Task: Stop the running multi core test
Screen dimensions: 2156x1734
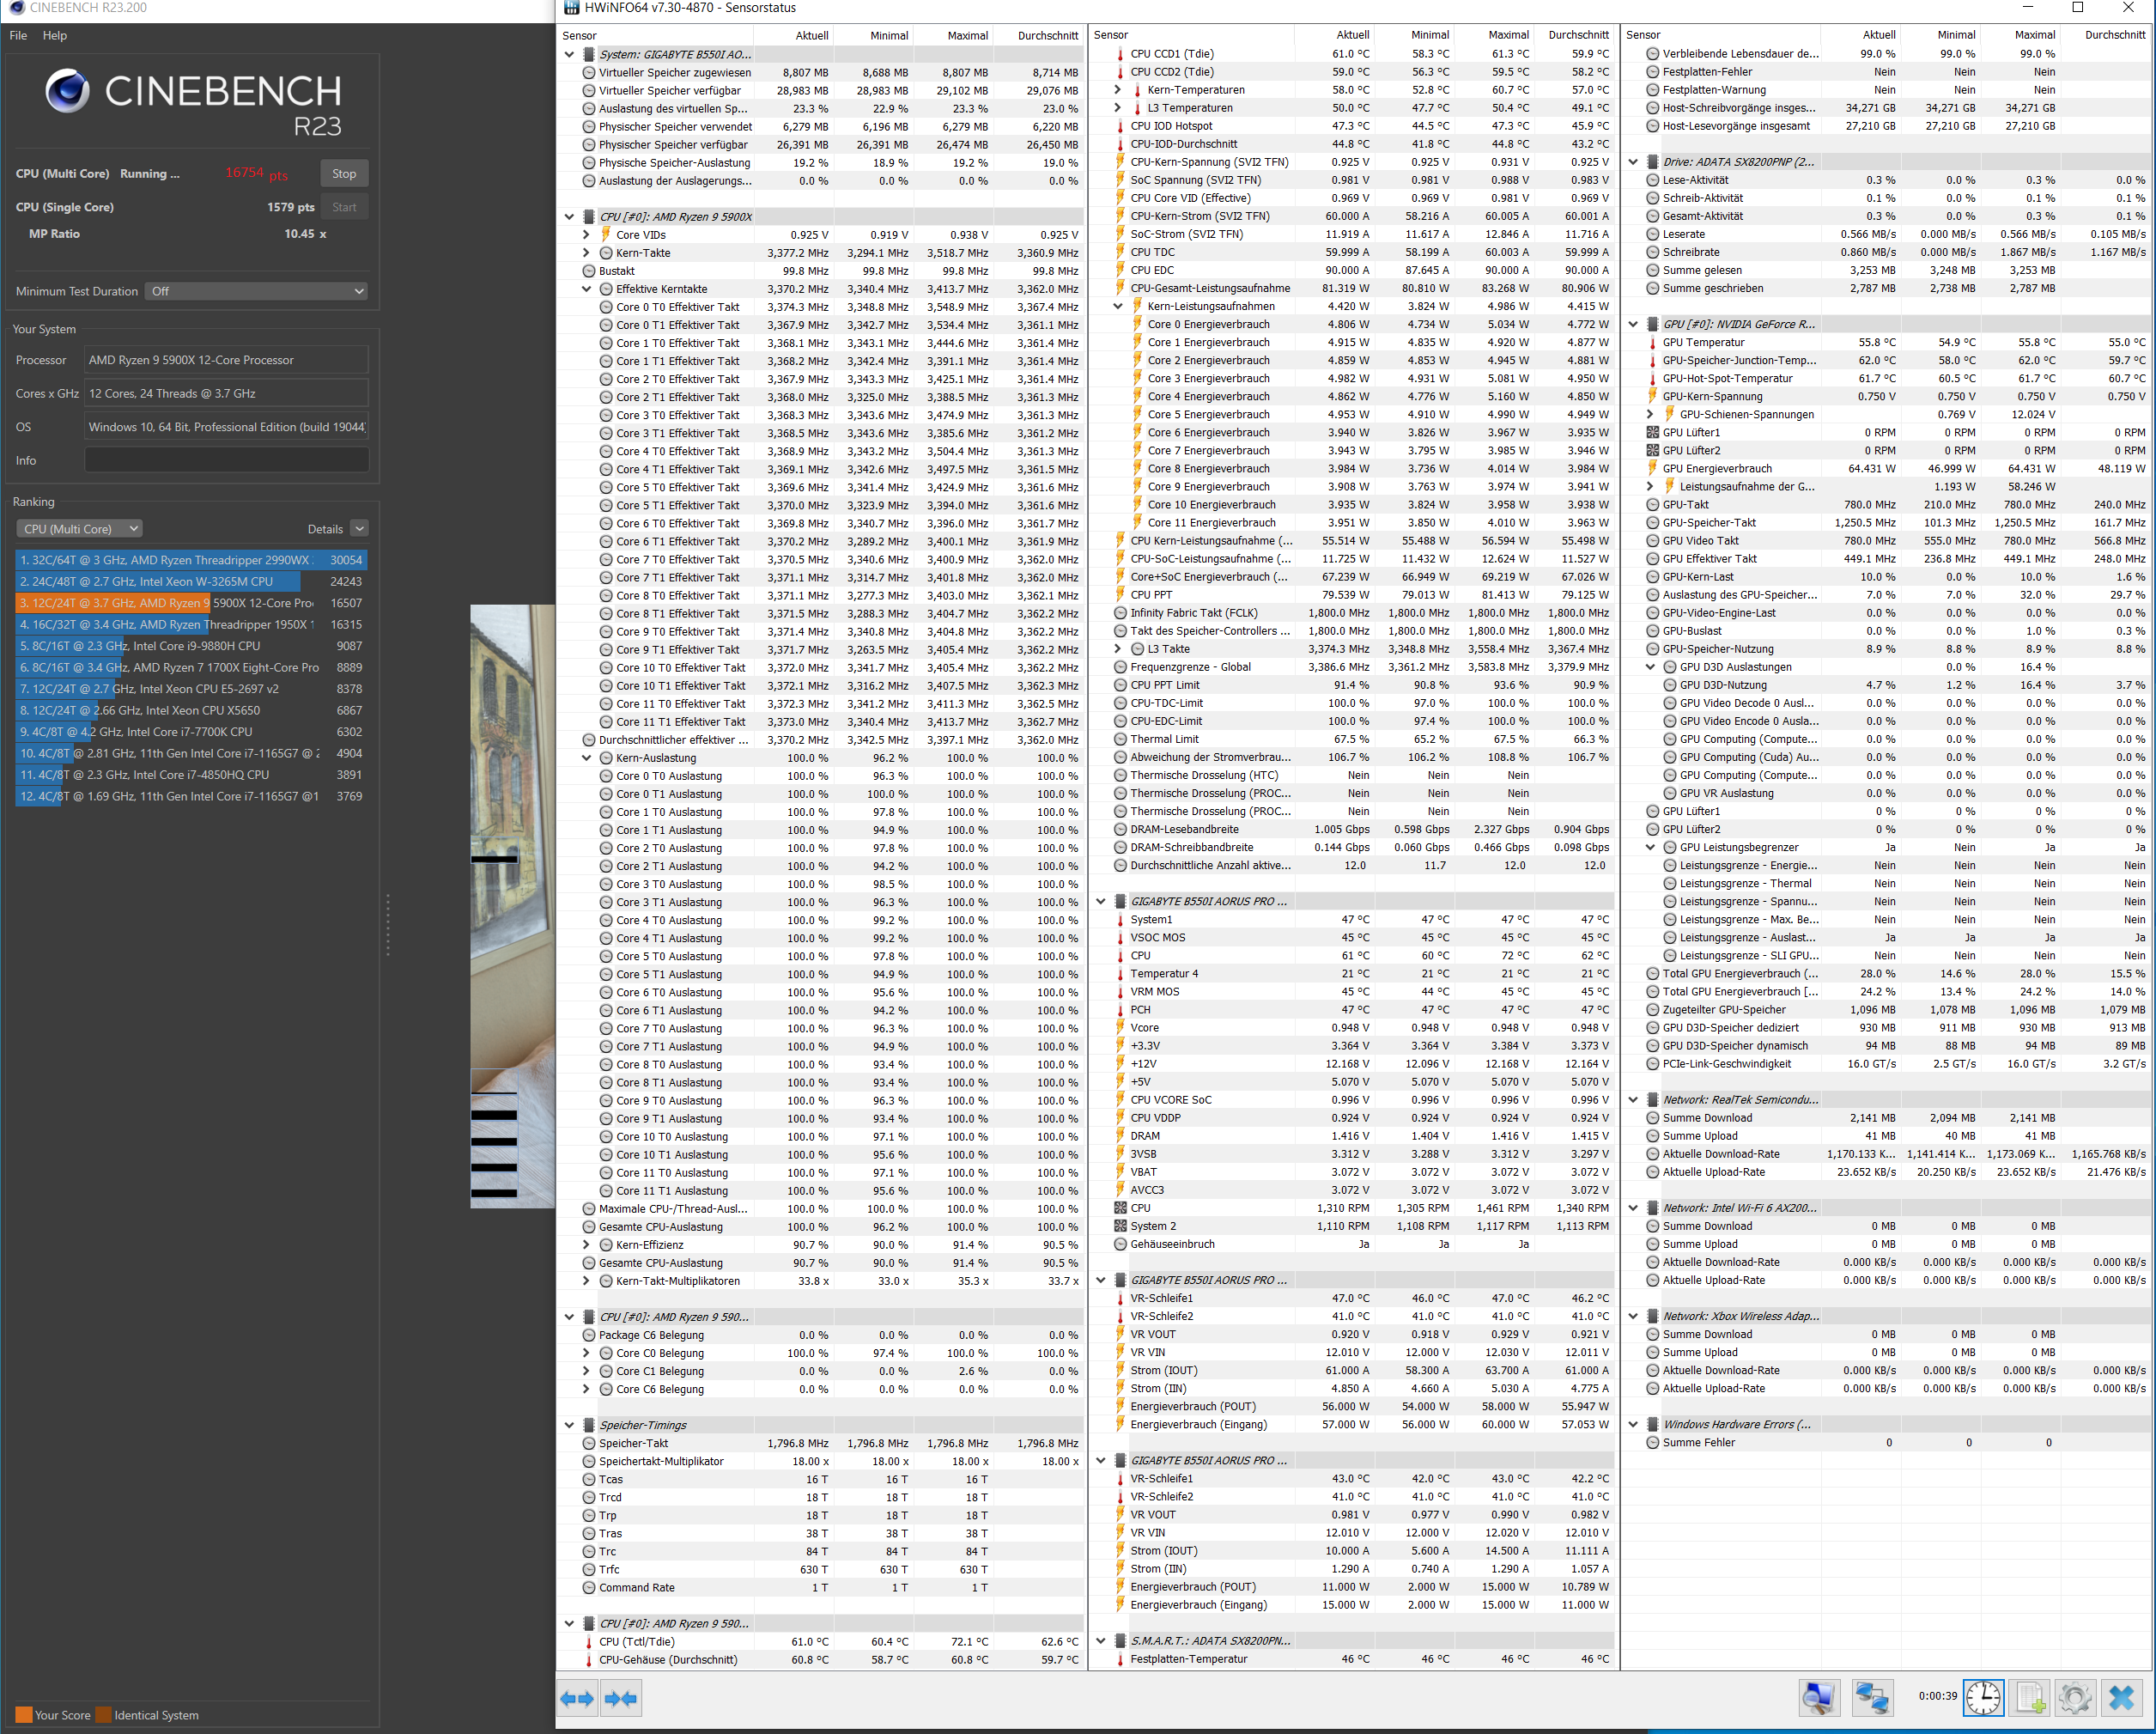Action: [x=344, y=173]
